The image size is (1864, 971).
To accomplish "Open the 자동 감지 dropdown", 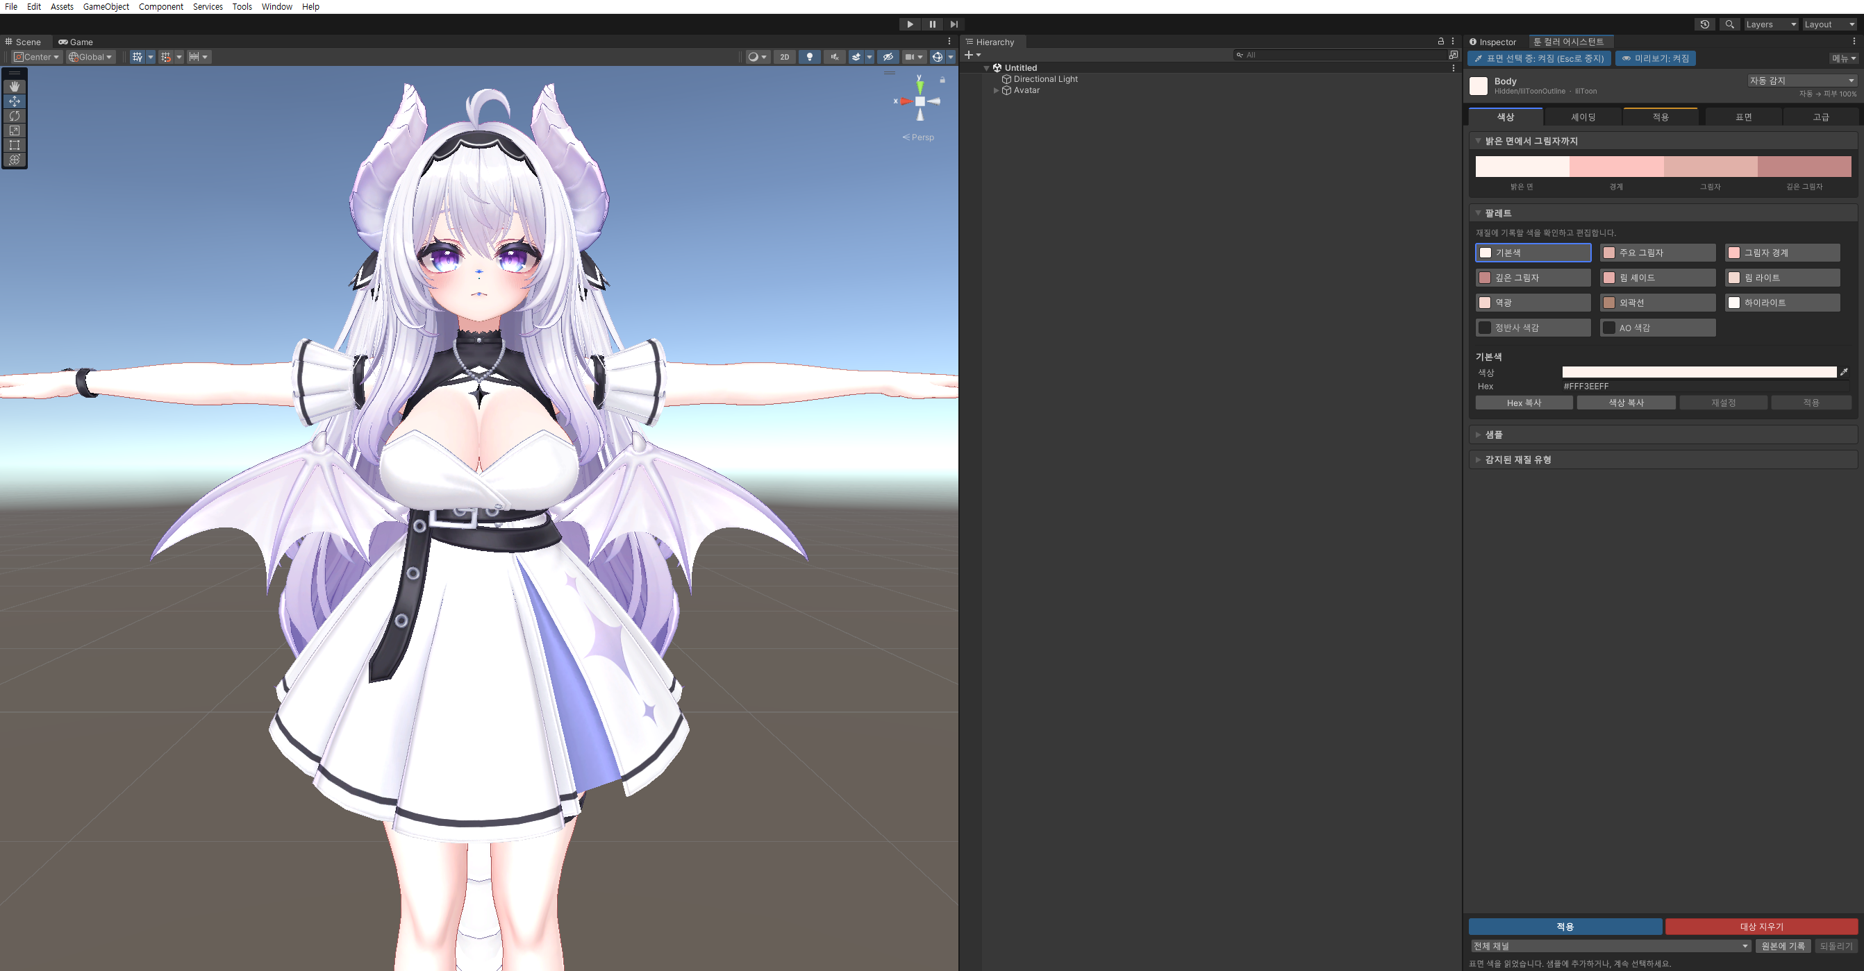I will pyautogui.click(x=1801, y=81).
